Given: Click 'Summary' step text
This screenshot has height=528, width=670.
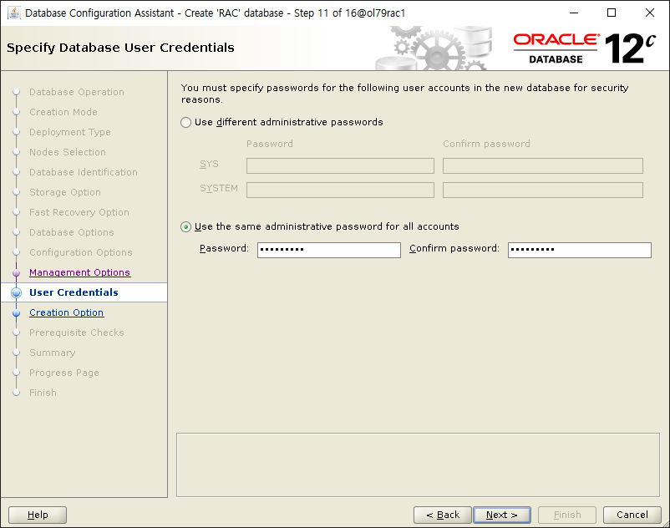Looking at the screenshot, I should click(52, 353).
